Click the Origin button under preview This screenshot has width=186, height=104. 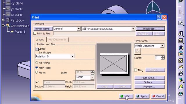click(x=105, y=87)
